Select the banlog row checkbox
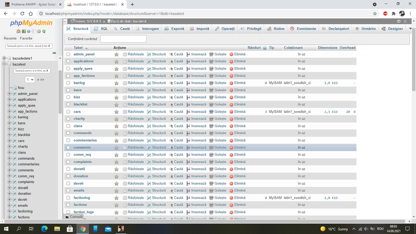 click(68, 83)
